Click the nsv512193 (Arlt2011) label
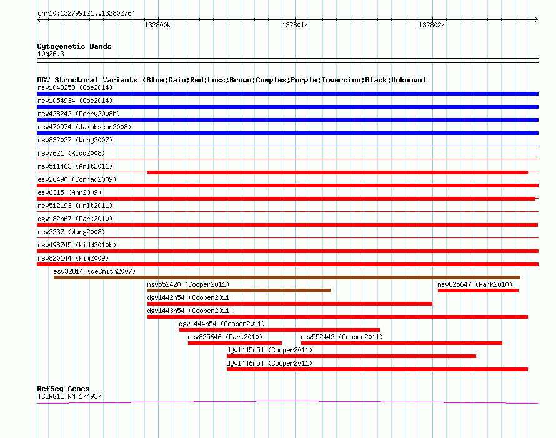The width and height of the screenshot is (556, 438). (x=75, y=206)
